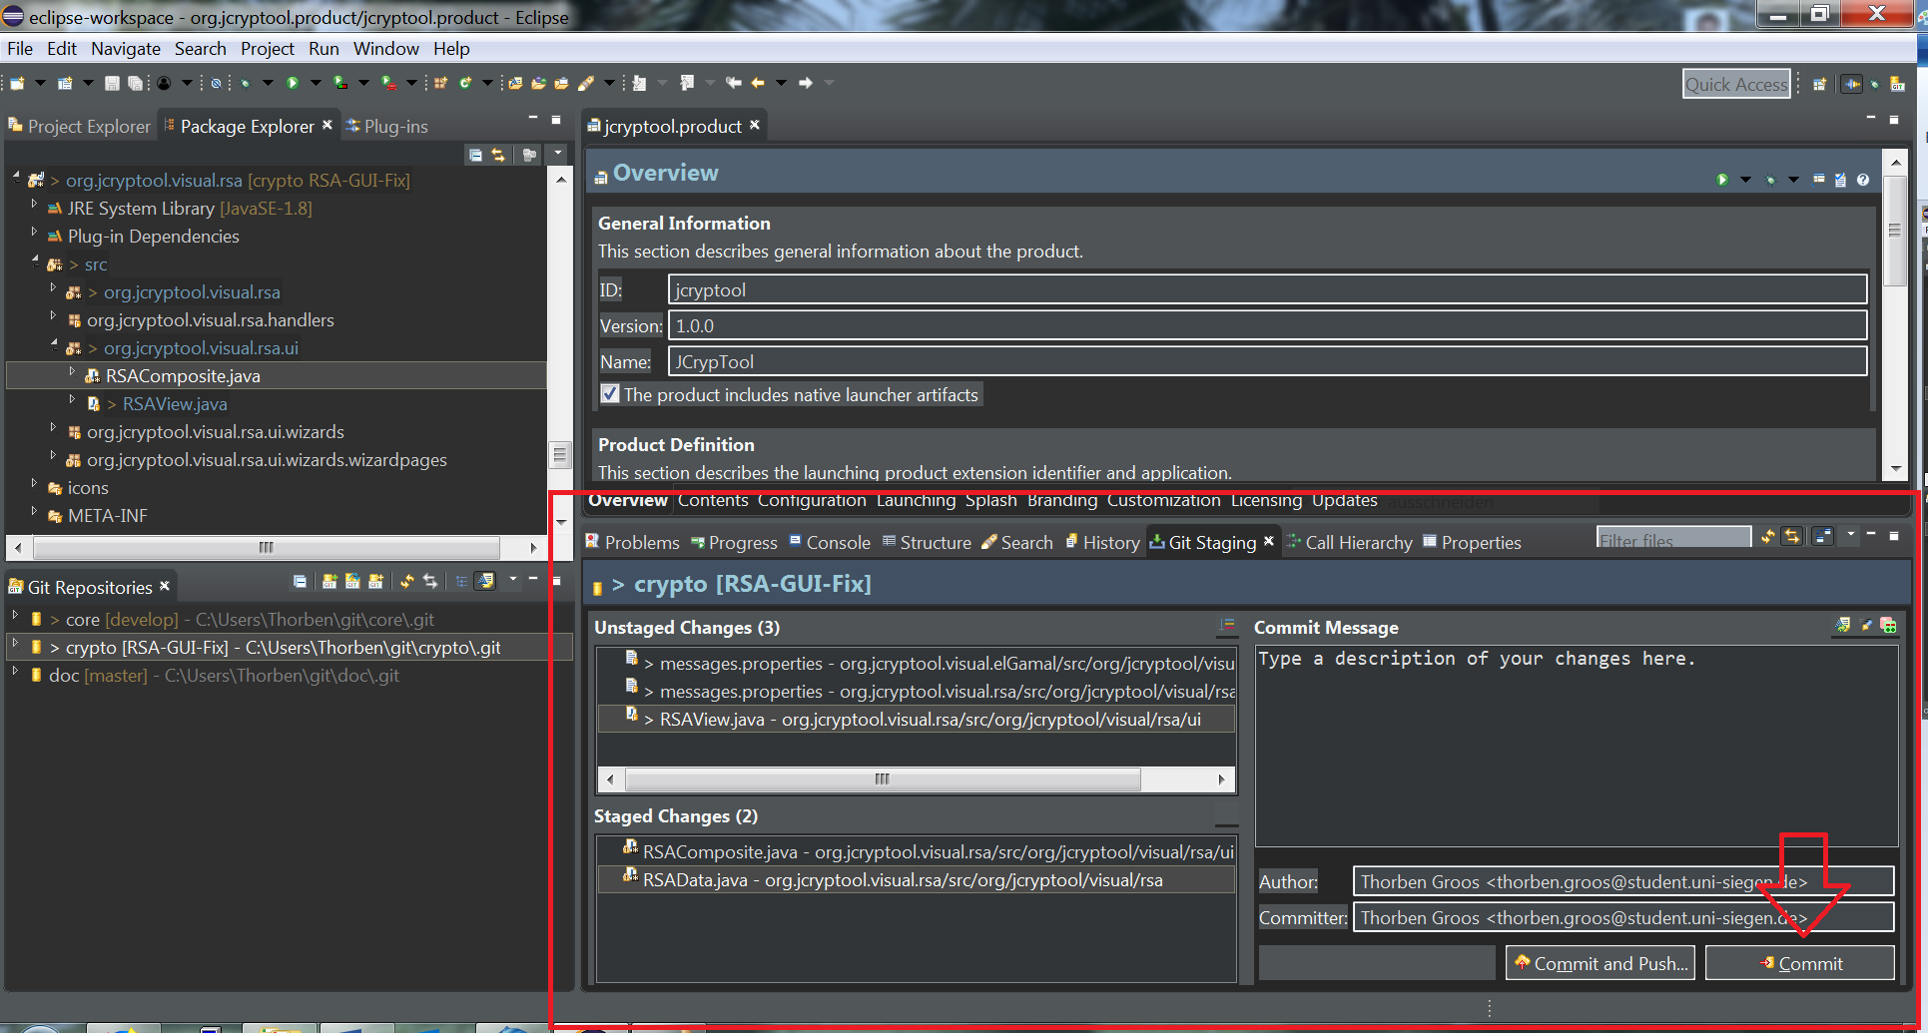This screenshot has height=1033, width=1928.
Task: Switch to the Launching tab in product editor
Action: pyautogui.click(x=916, y=501)
